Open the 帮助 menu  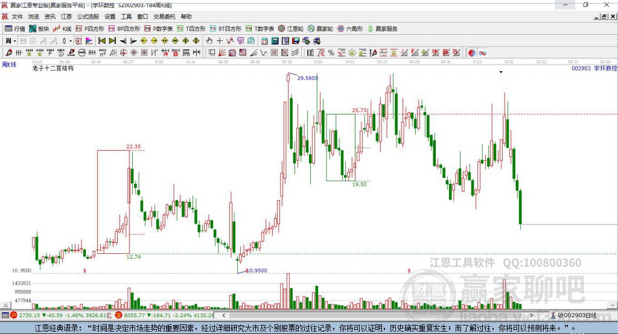pos(186,16)
